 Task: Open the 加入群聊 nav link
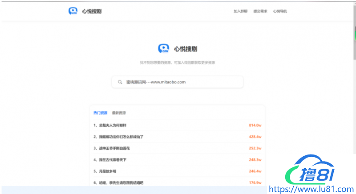click(240, 11)
